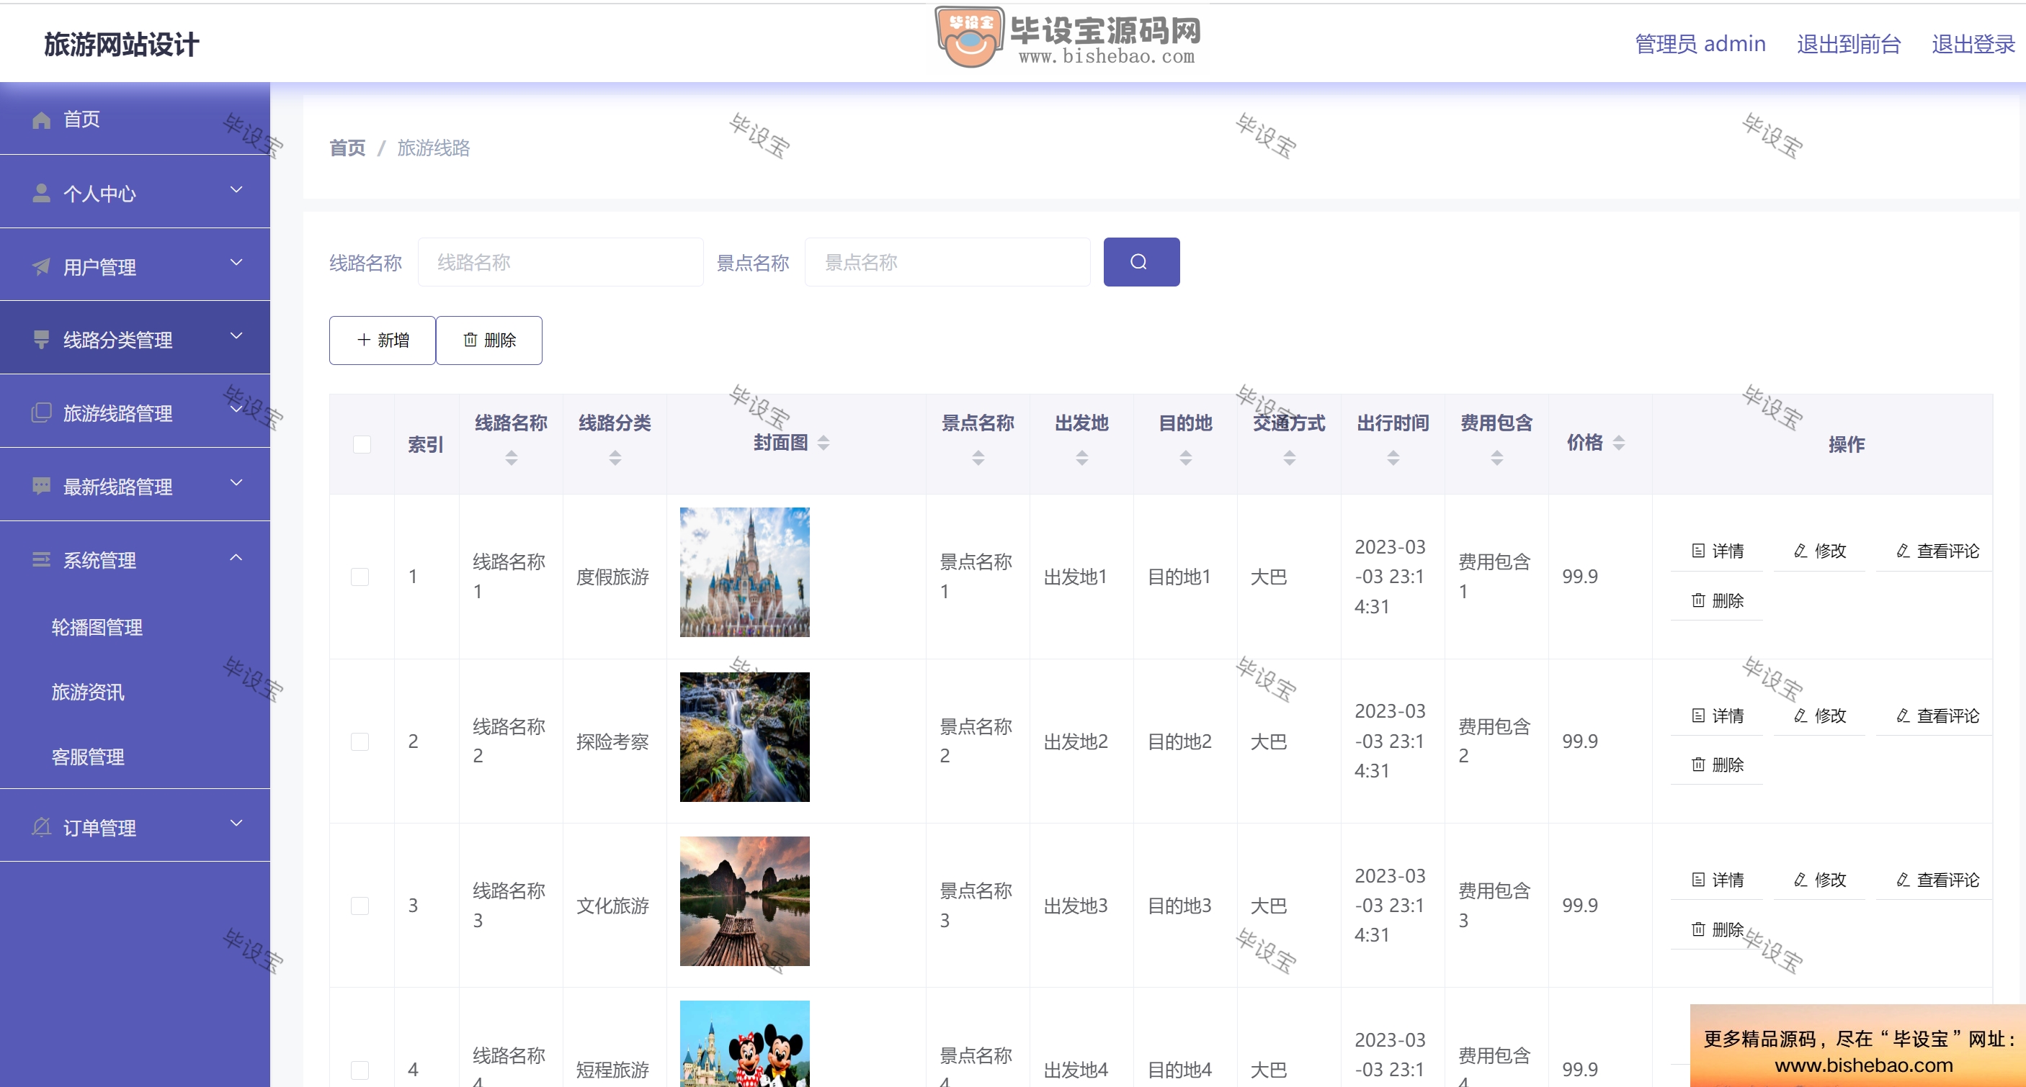This screenshot has height=1087, width=2026.
Task: Click the magnifier search button
Action: tap(1141, 262)
